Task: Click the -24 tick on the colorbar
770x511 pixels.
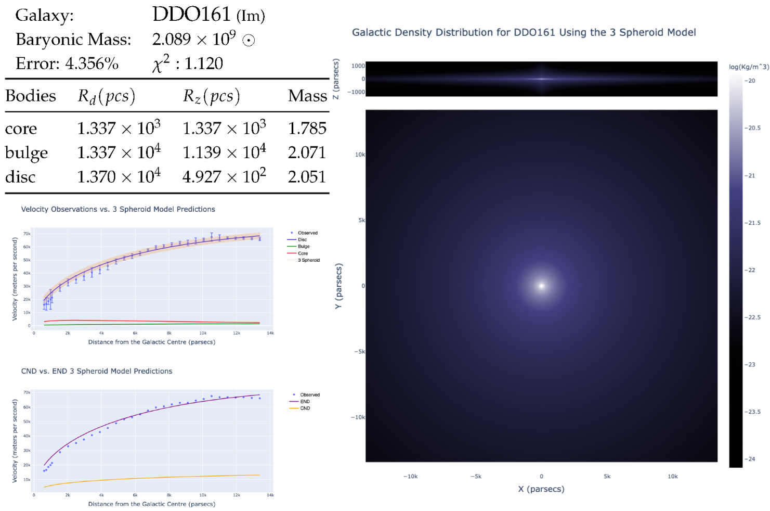Action: coord(750,459)
